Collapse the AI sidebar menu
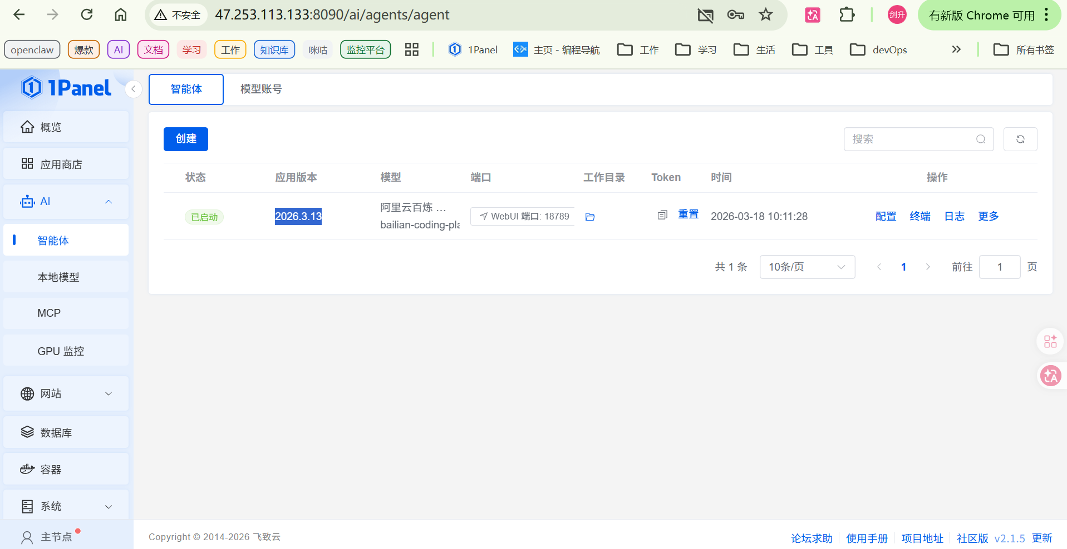The width and height of the screenshot is (1067, 549). click(109, 202)
